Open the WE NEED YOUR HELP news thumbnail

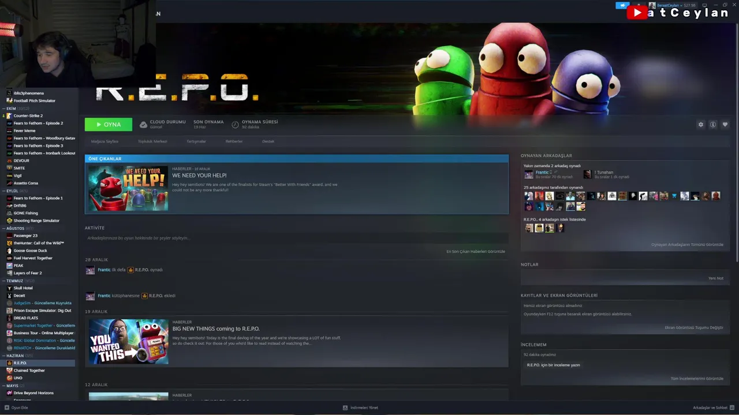click(128, 188)
